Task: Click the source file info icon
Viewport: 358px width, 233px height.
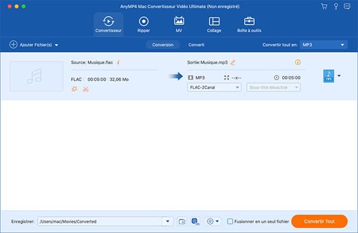Action: [118, 62]
